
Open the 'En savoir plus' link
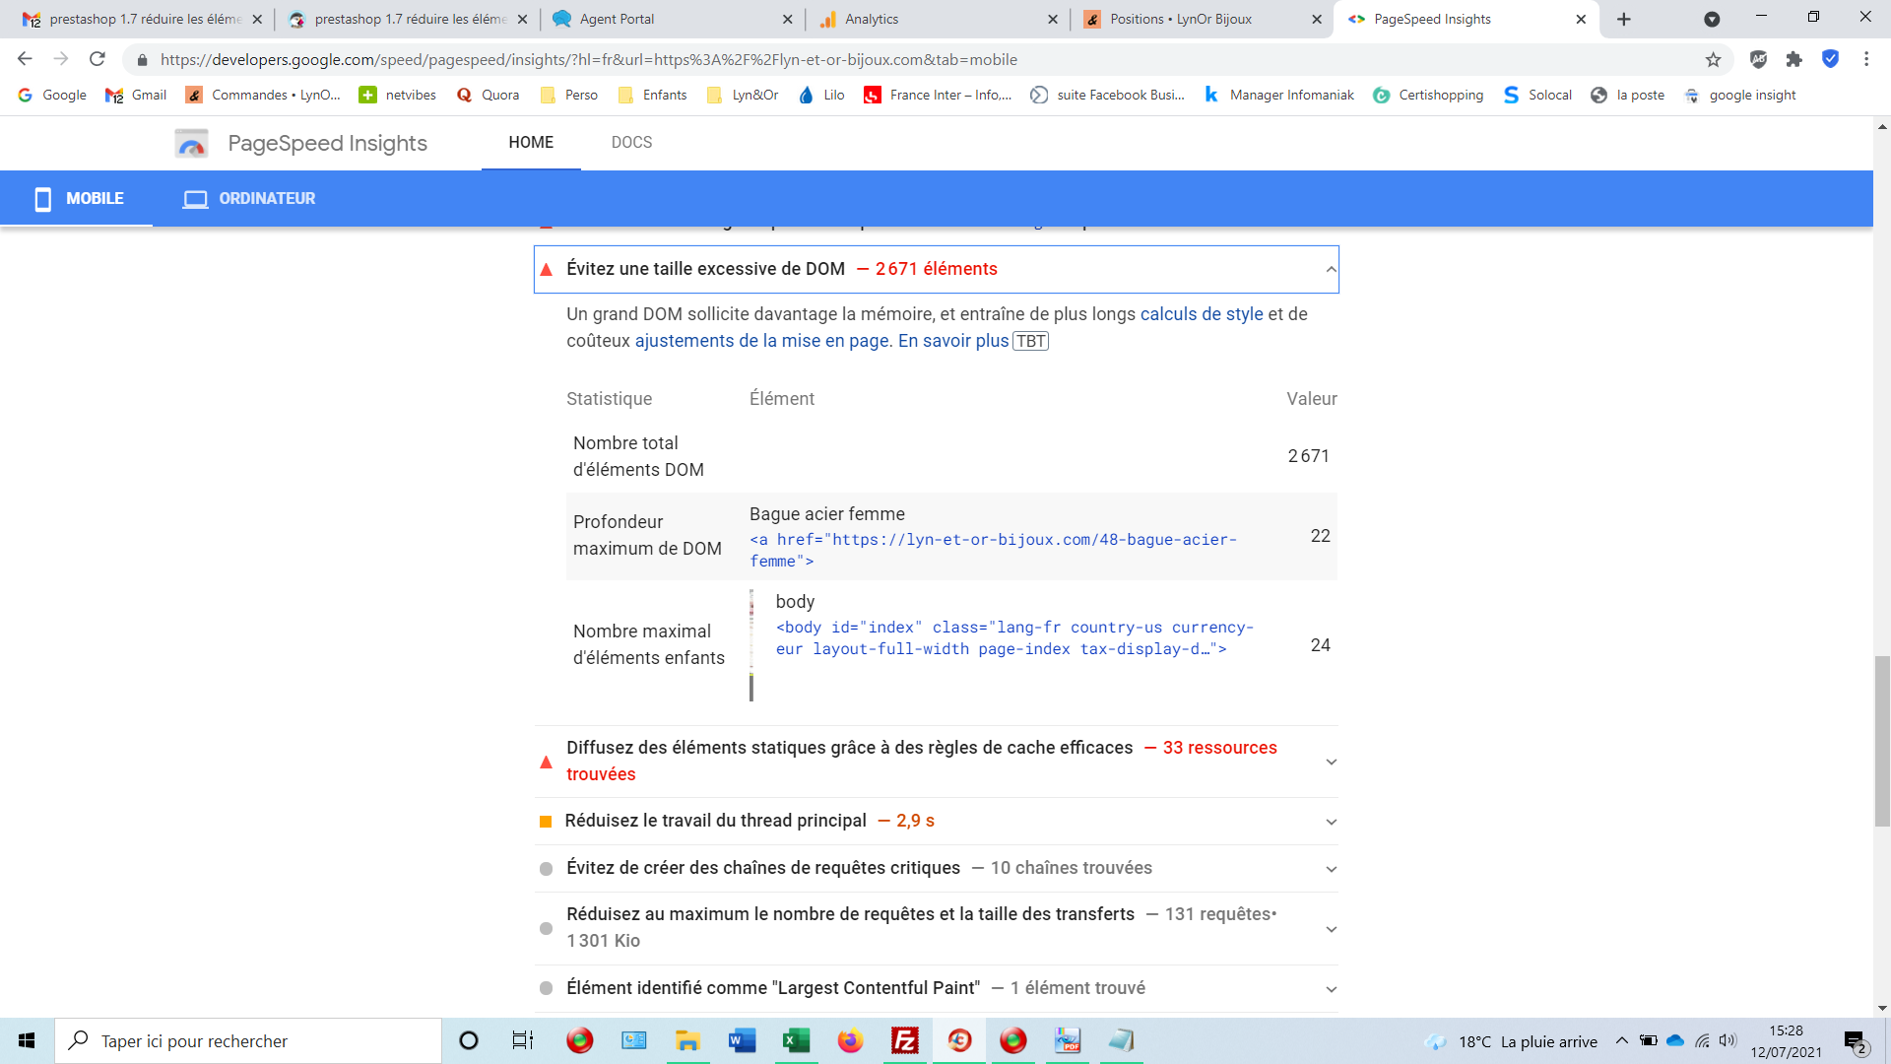pyautogui.click(x=953, y=341)
